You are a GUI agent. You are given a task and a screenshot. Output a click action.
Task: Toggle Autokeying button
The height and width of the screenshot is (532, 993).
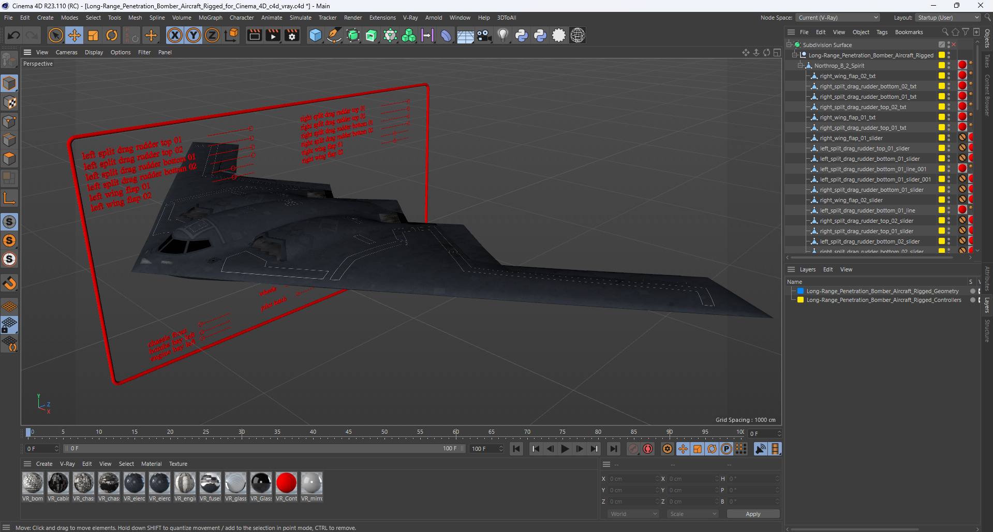pos(648,449)
